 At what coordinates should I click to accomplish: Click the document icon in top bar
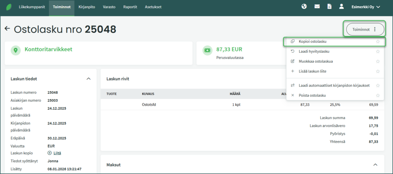click(329, 7)
